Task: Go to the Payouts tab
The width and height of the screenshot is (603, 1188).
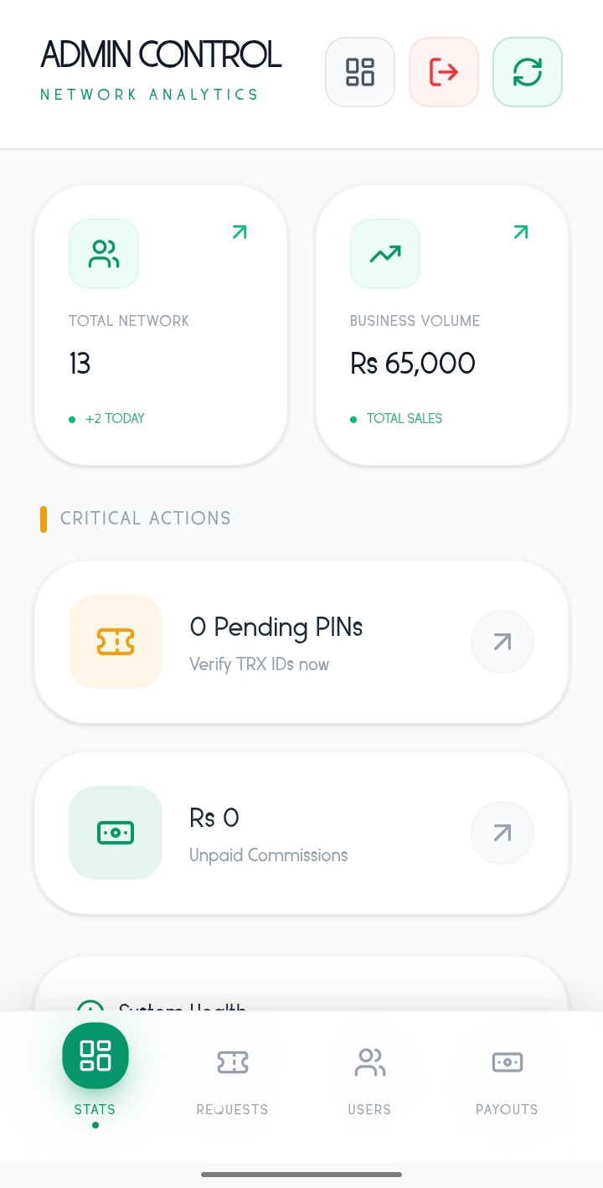Action: click(x=507, y=1077)
